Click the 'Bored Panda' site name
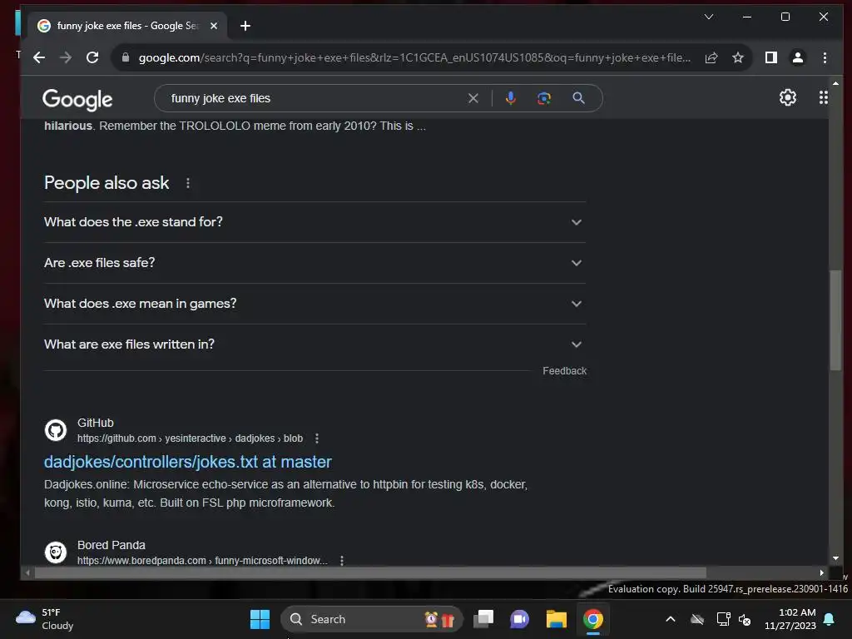Screen dimensions: 852x639 pos(111,545)
